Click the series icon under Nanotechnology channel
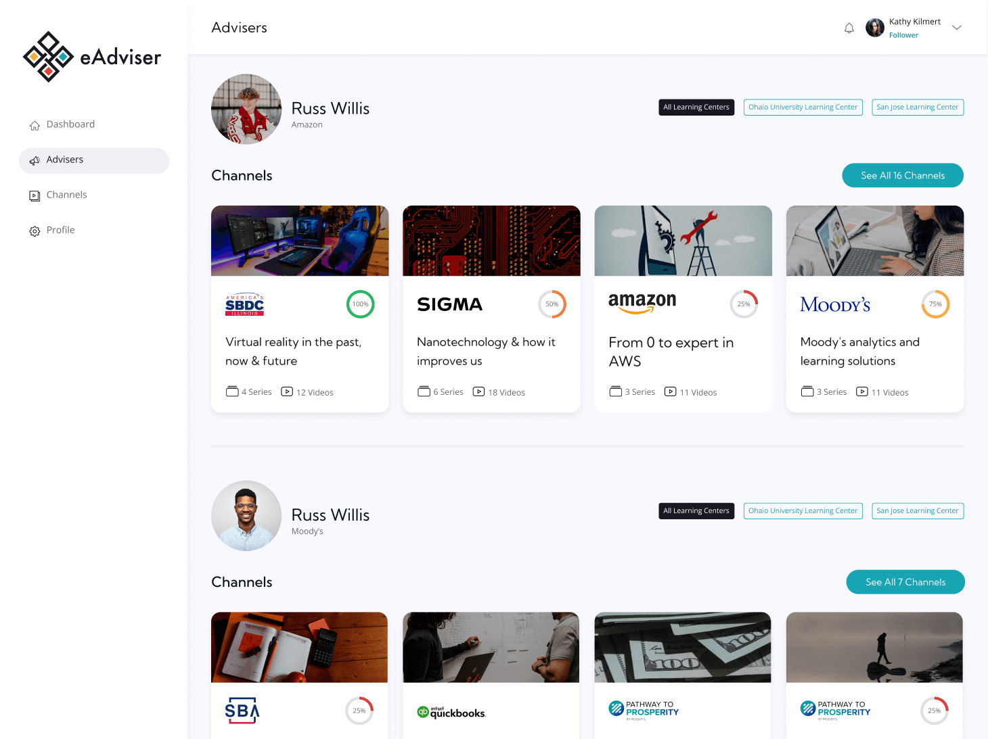This screenshot has width=988, height=739. (422, 391)
